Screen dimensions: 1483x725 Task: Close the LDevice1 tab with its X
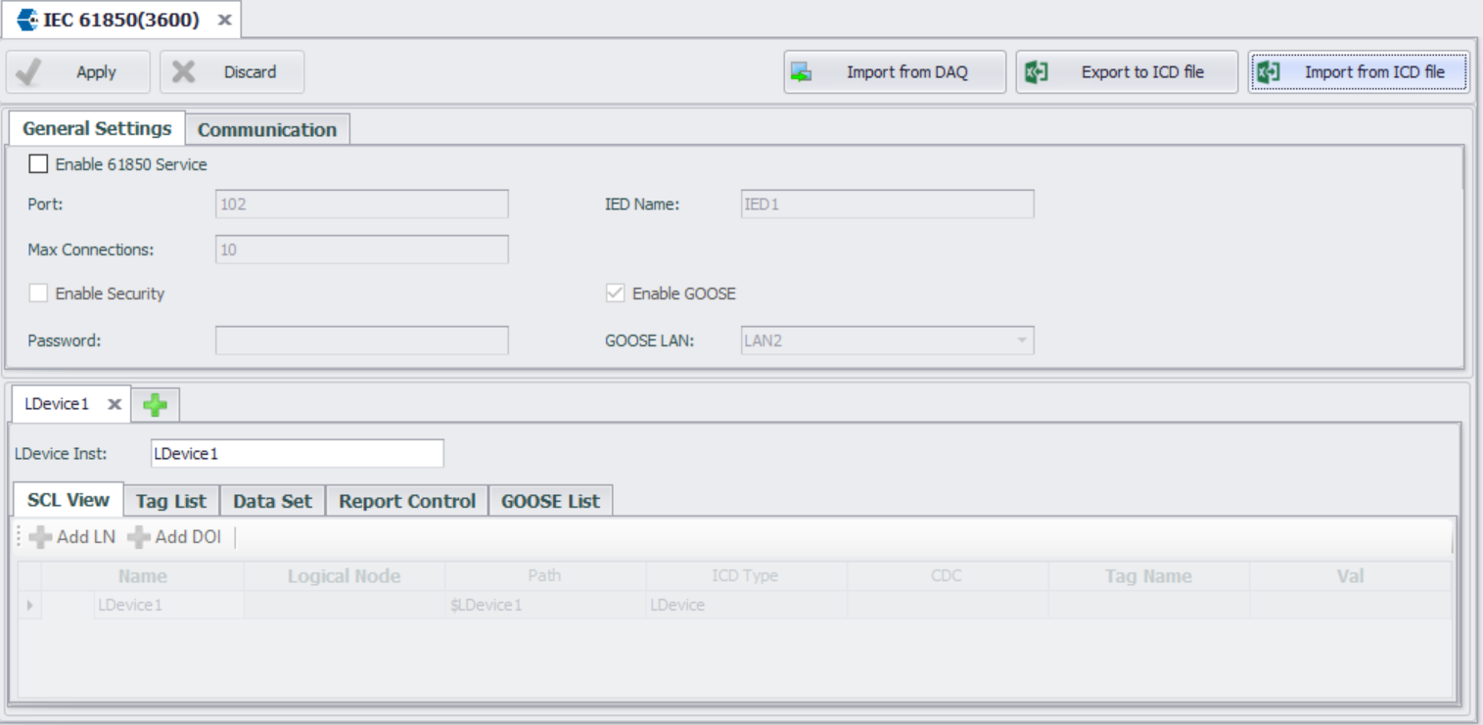point(115,404)
